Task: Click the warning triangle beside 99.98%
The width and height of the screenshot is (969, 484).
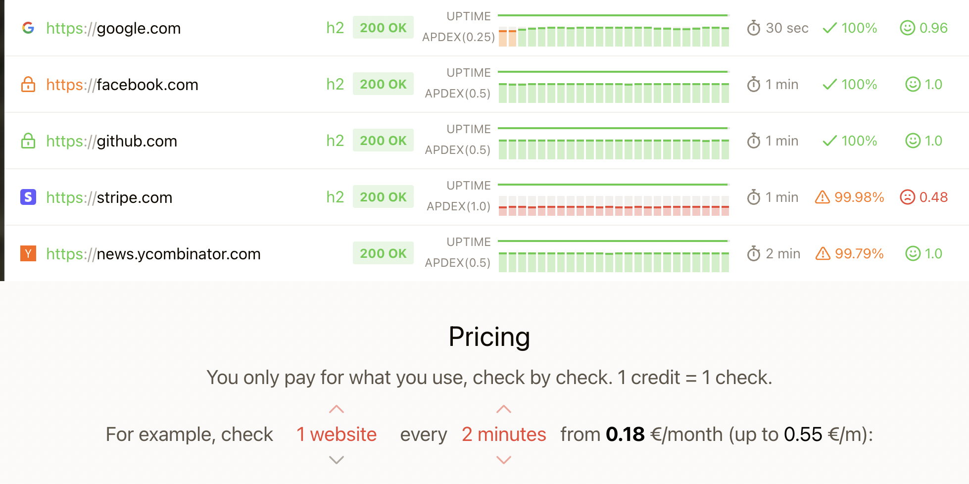Action: tap(822, 197)
